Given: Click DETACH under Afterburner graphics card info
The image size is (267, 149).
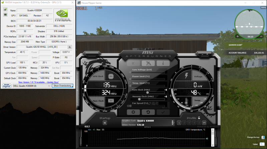Looking at the screenshot, I should [148, 127].
